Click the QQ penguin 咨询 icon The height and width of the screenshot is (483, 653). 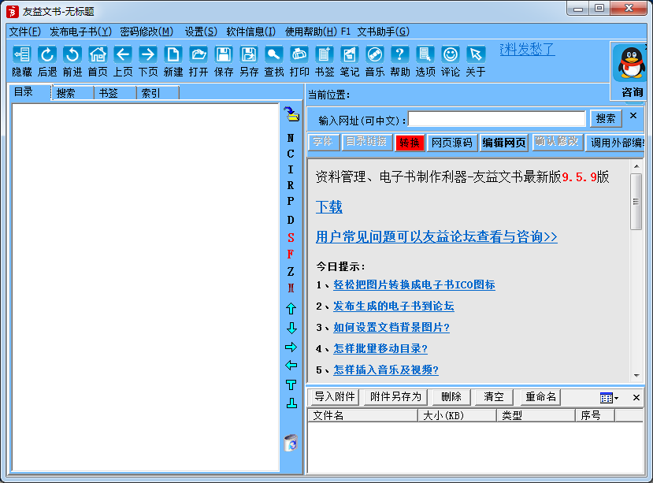tap(632, 63)
